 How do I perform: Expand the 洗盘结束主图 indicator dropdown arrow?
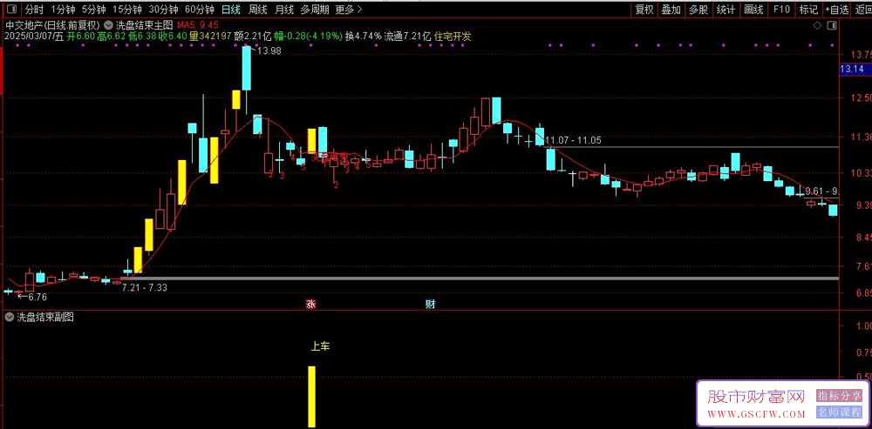106,25
